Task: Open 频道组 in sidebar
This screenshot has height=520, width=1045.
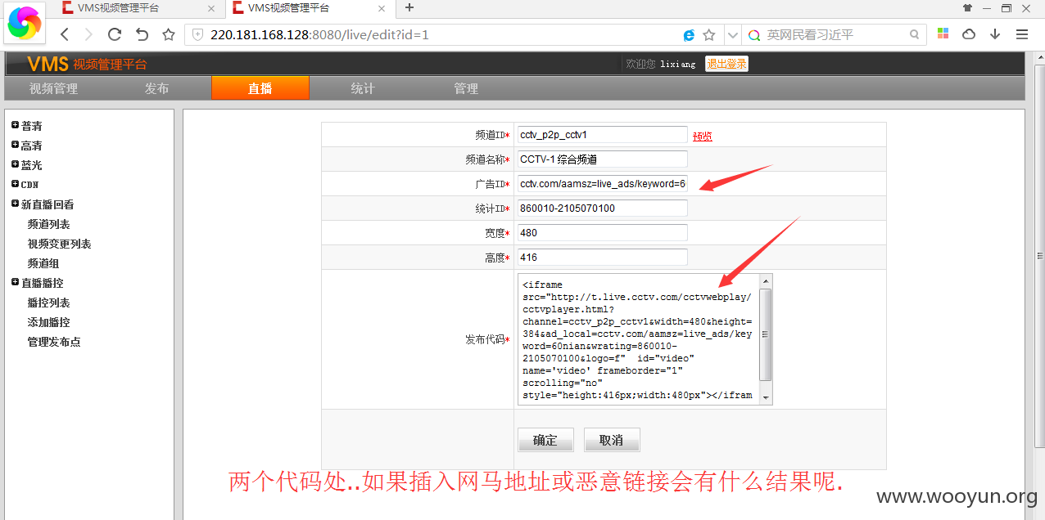Action: (43, 263)
